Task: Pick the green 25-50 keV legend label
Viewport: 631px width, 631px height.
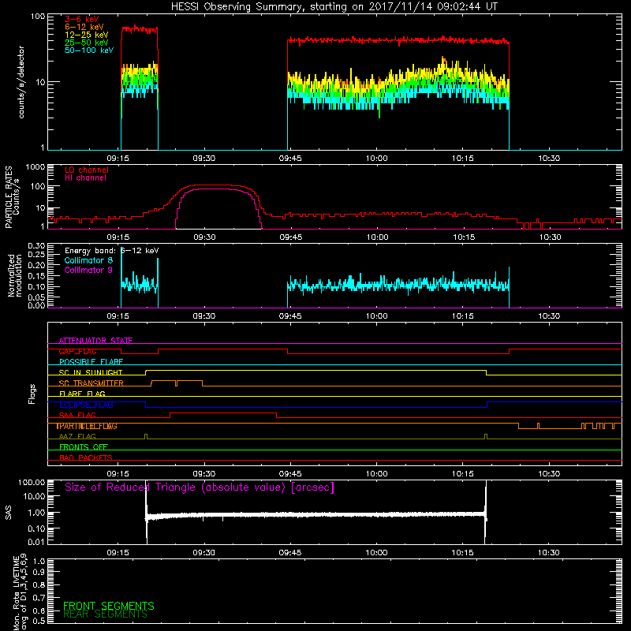Action: tap(87, 43)
